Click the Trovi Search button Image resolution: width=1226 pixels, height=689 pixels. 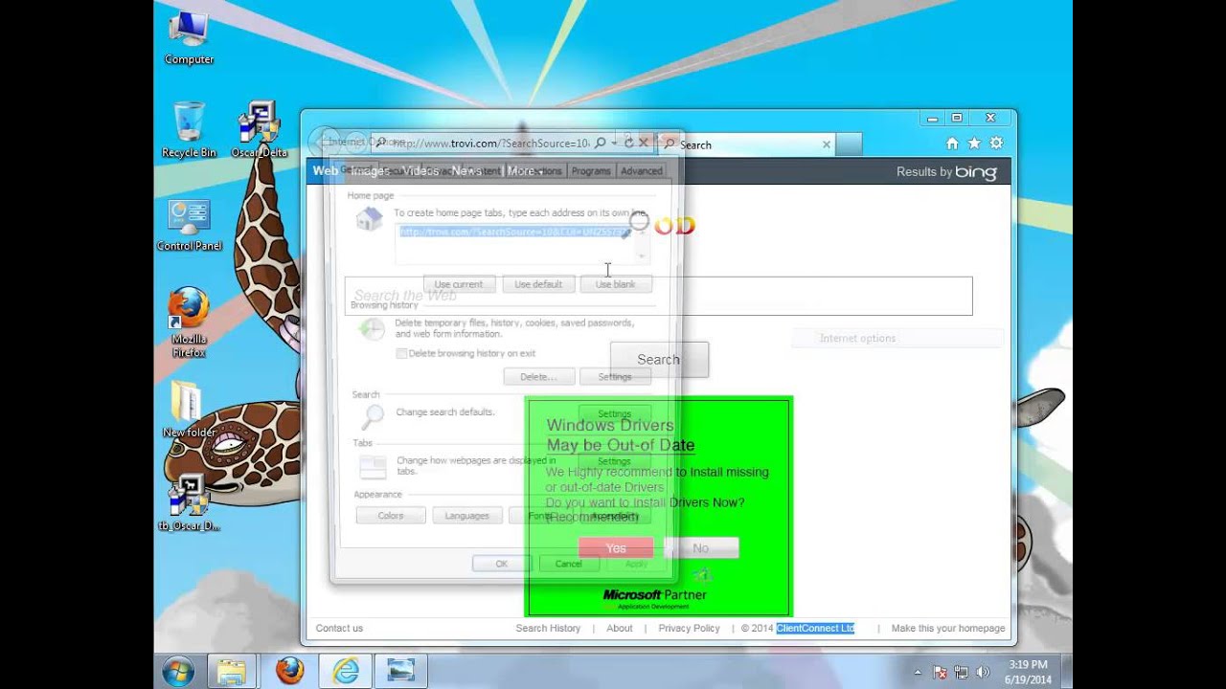(x=659, y=360)
